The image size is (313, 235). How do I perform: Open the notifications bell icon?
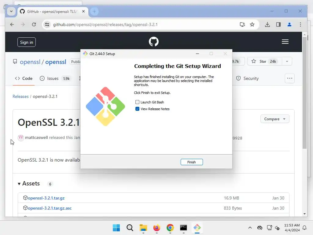tap(305, 228)
